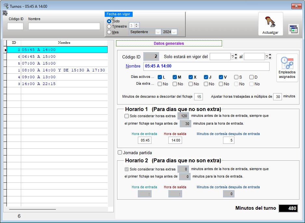Click the small icon below the title bar
The image size is (305, 223).
click(x=5, y=13)
